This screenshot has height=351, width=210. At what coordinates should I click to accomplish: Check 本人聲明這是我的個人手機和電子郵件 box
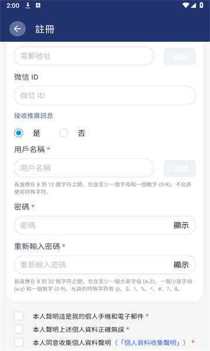tap(19, 316)
